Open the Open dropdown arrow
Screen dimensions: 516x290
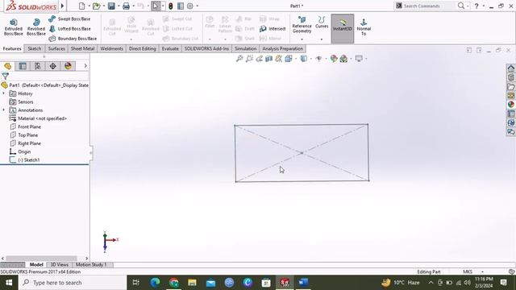coord(104,6)
